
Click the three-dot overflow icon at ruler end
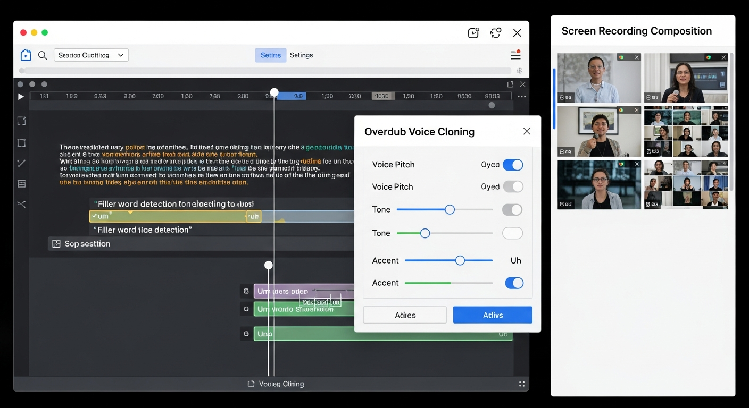tap(521, 97)
